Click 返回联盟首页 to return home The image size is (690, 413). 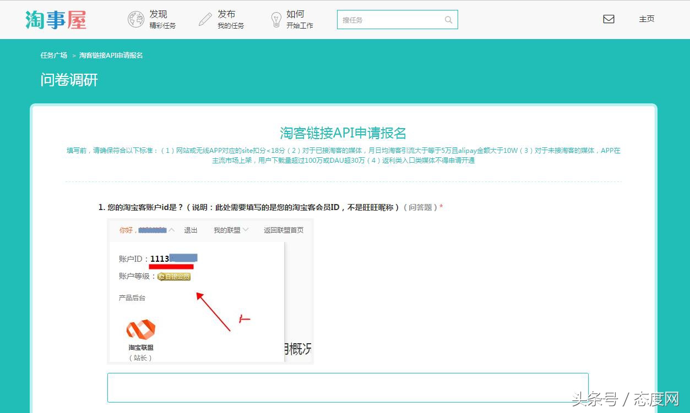click(x=283, y=230)
